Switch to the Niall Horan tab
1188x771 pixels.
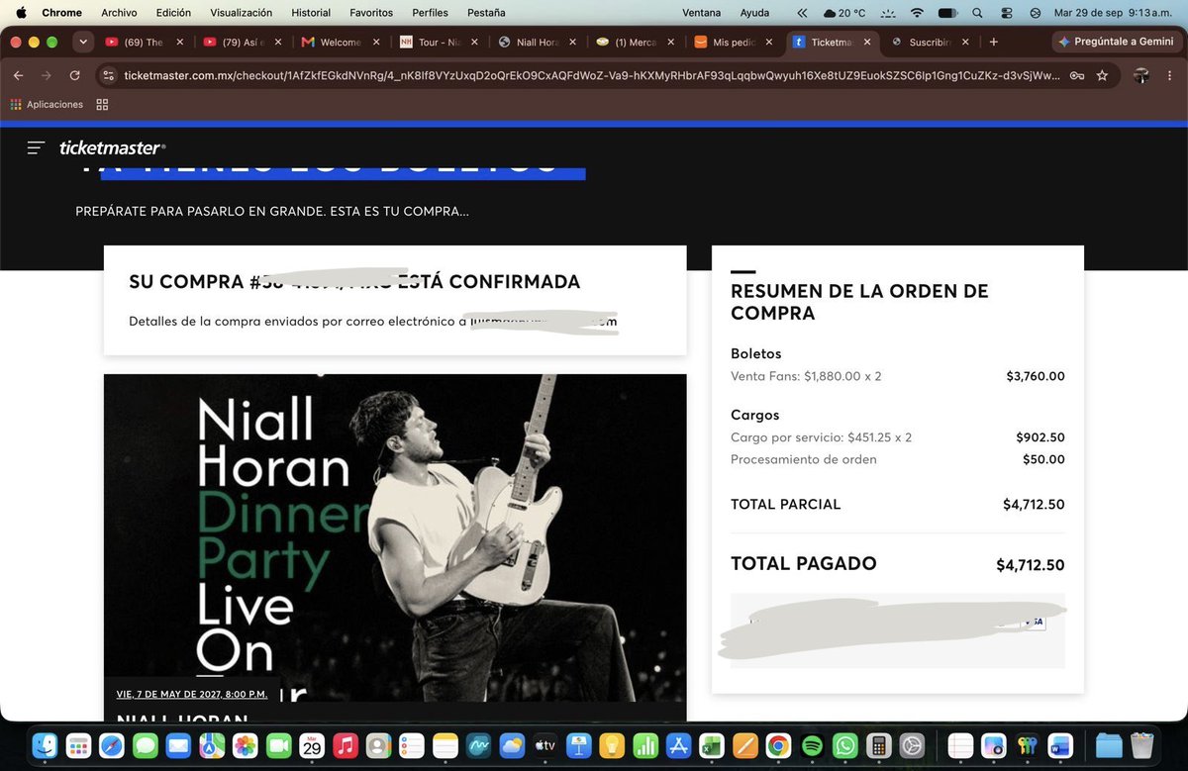[538, 43]
